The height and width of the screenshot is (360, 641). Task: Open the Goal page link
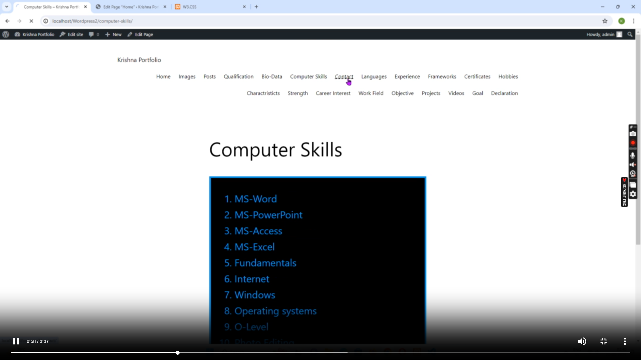478,93
